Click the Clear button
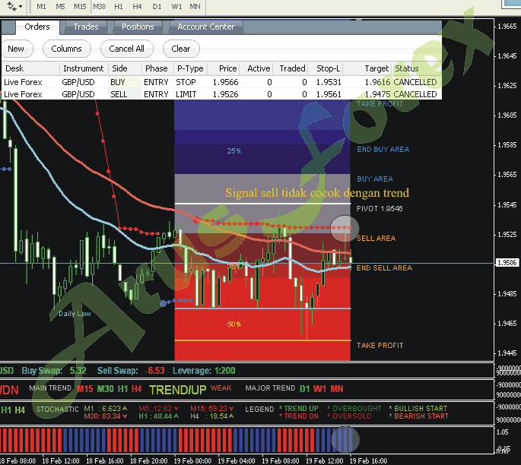Image resolution: width=521 pixels, height=465 pixels. 181,49
